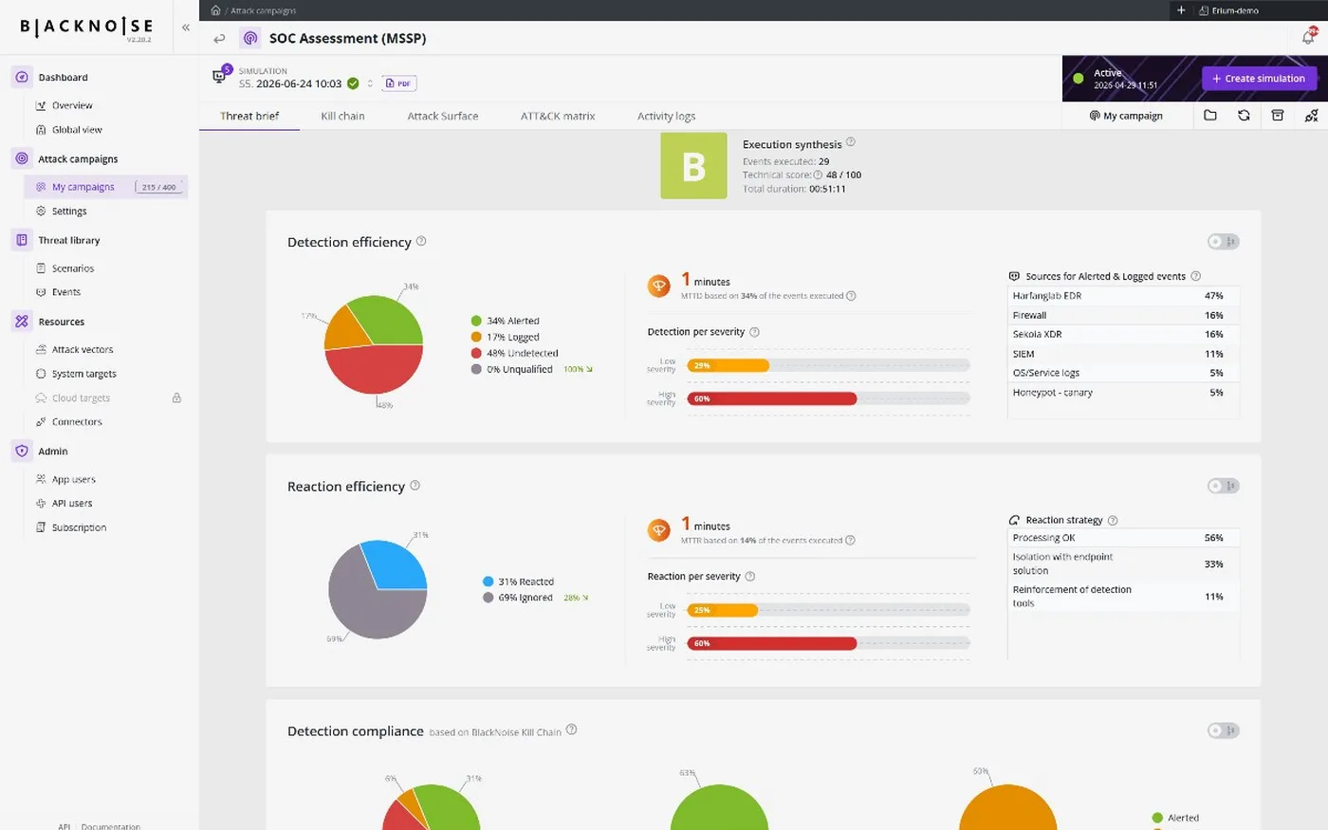Open simulation date selector arrows

[x=370, y=83]
